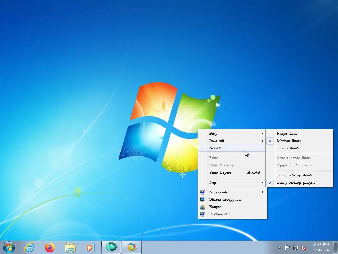Select the Large icons view option
Screen dimensions: 338x254
tap(299, 134)
